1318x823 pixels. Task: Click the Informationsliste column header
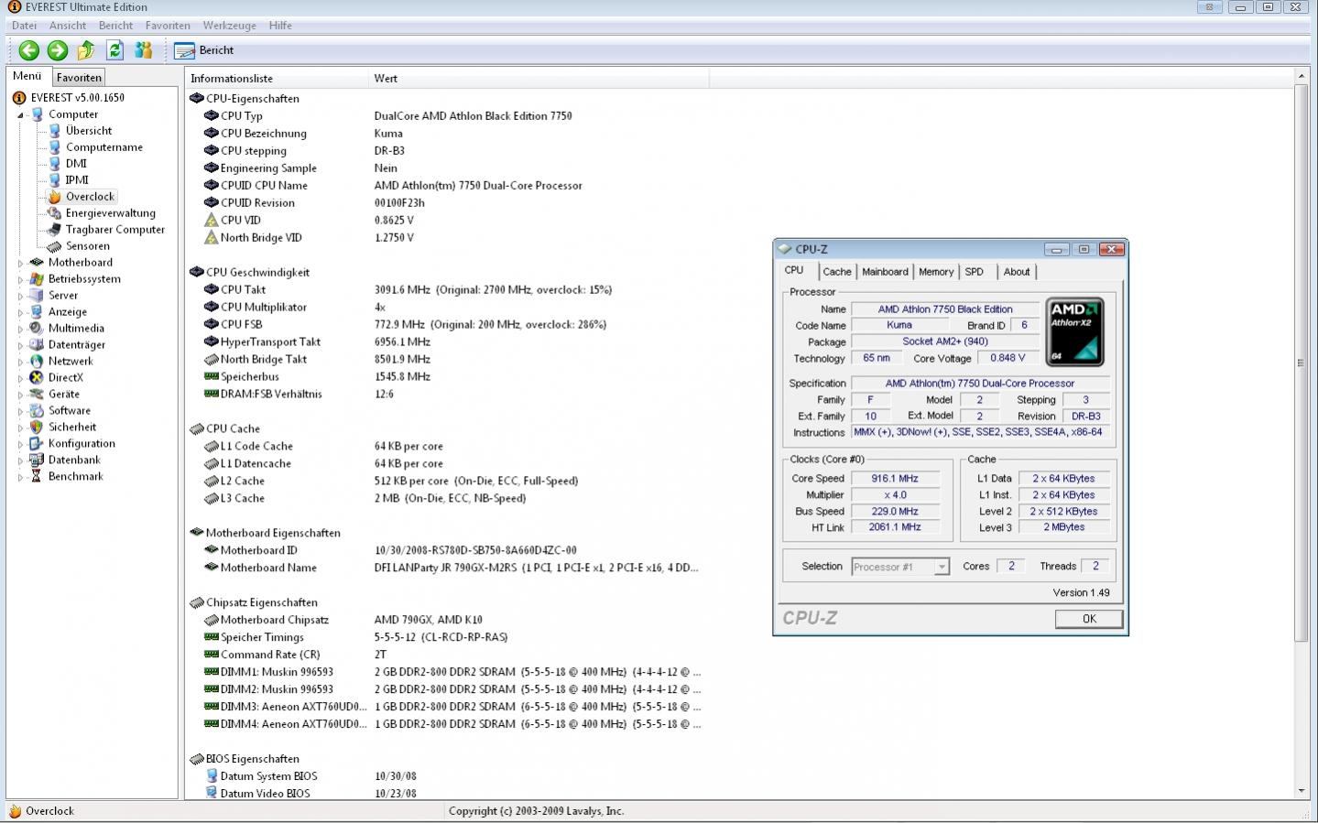(277, 79)
